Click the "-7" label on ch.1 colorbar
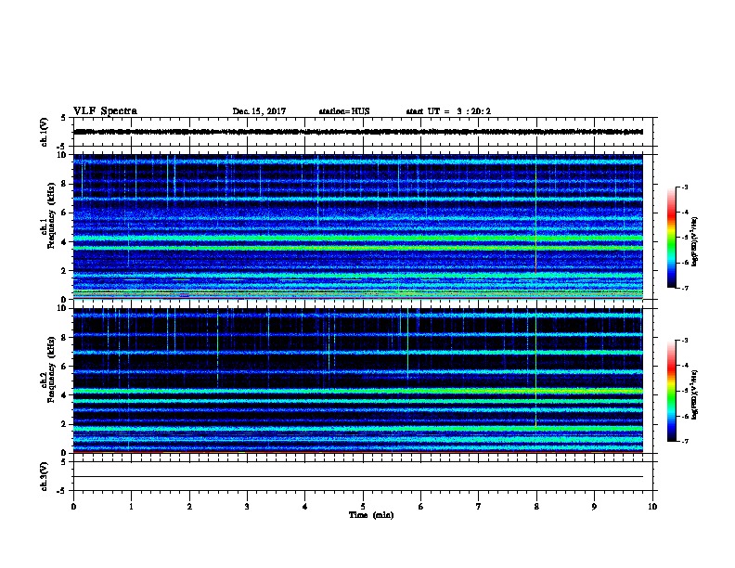735x568 pixels. tap(684, 288)
